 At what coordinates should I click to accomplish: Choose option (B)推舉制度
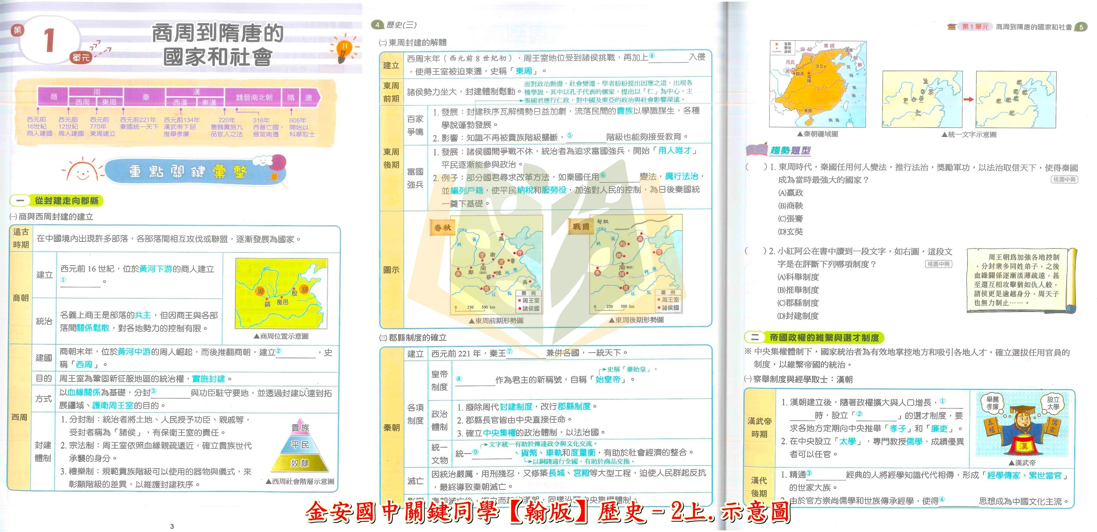798,290
